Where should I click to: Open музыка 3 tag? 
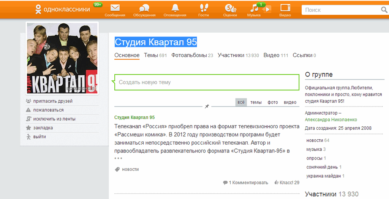(x=316, y=149)
